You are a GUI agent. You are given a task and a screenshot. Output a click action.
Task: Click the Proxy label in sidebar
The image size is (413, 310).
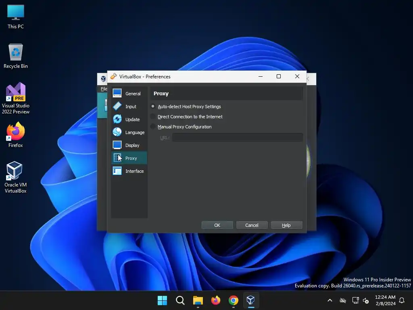point(131,158)
